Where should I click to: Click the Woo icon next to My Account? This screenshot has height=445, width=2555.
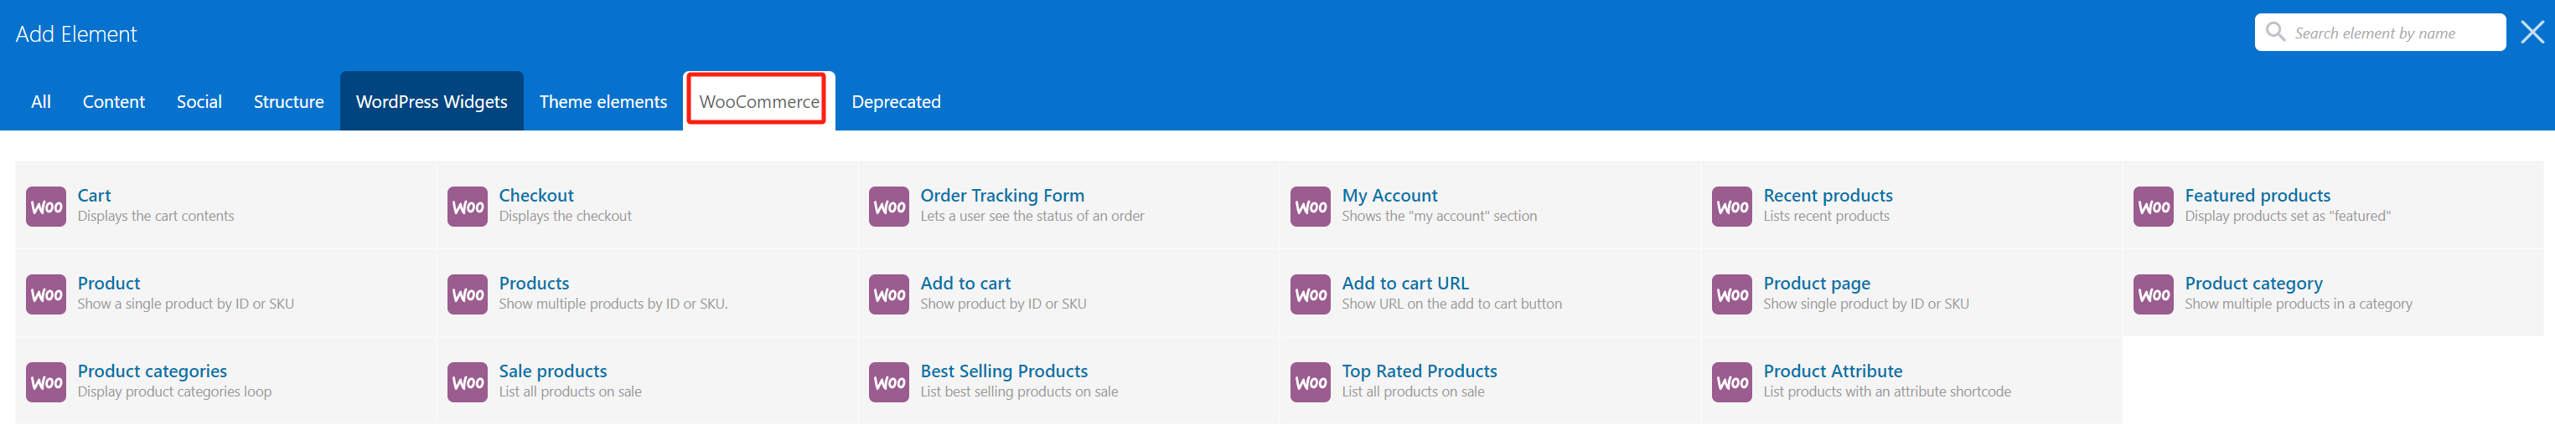(x=1311, y=206)
